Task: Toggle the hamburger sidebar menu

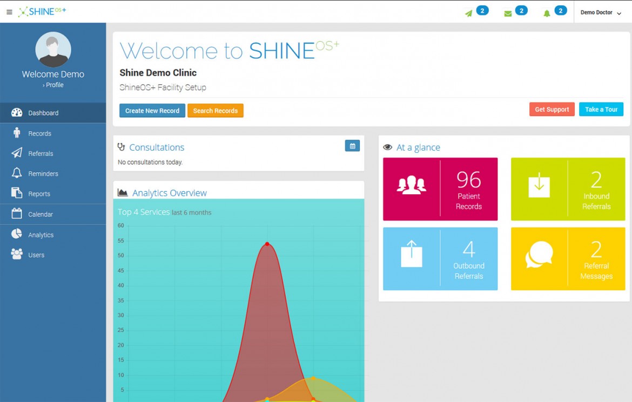Action: [x=9, y=12]
